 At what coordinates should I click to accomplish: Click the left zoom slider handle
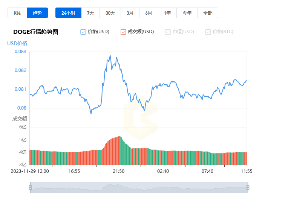tap(31, 188)
